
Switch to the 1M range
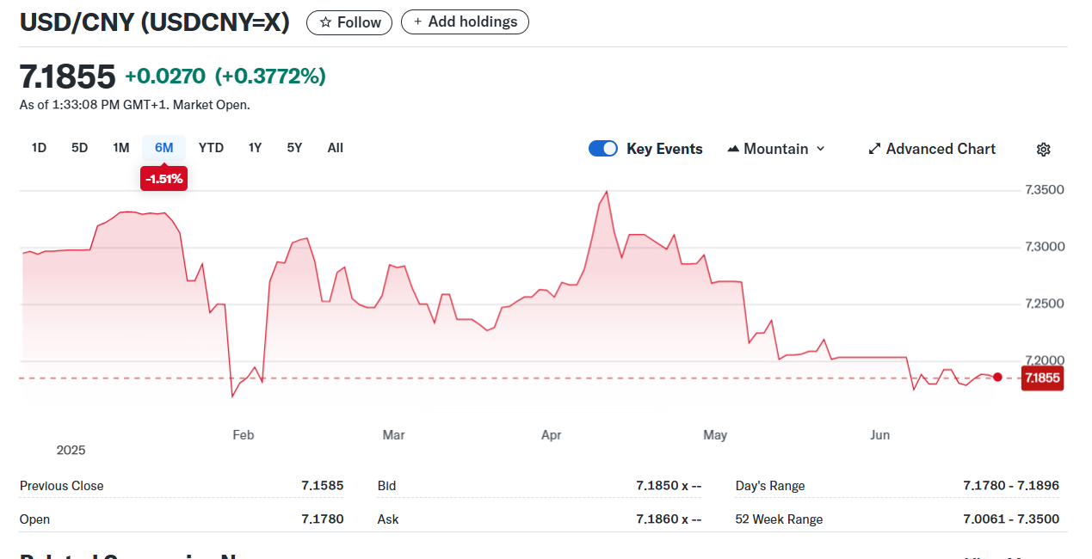pyautogui.click(x=120, y=148)
